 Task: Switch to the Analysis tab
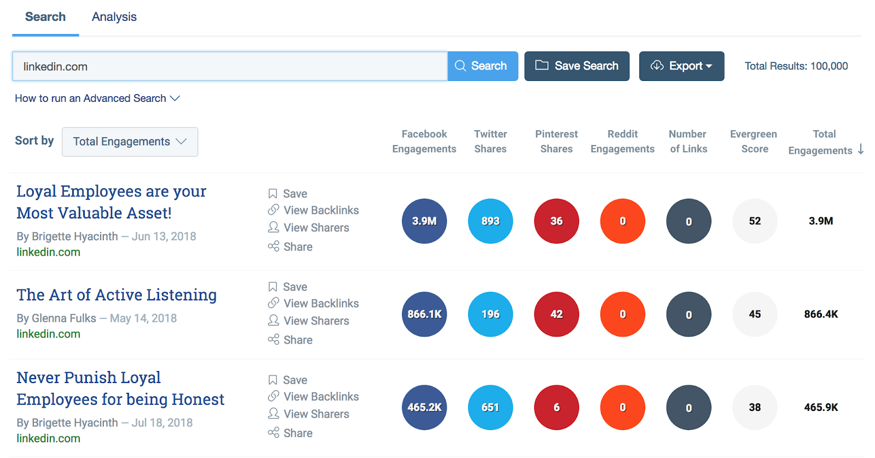click(114, 17)
